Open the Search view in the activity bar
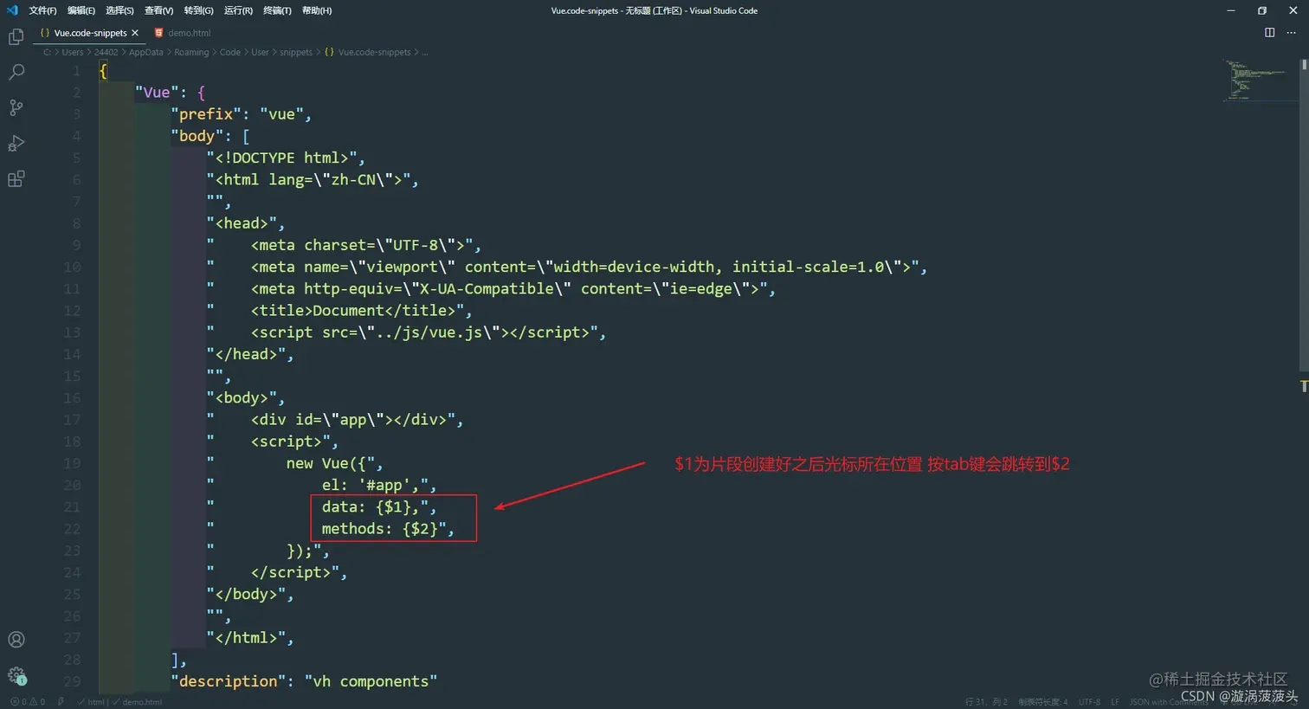This screenshot has width=1309, height=709. tap(16, 73)
